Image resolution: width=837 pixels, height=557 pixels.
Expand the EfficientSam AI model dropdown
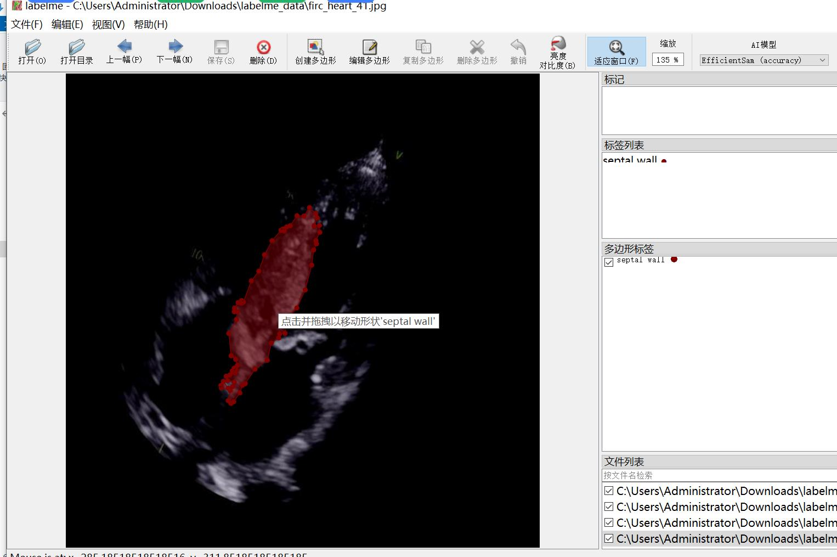tap(764, 60)
